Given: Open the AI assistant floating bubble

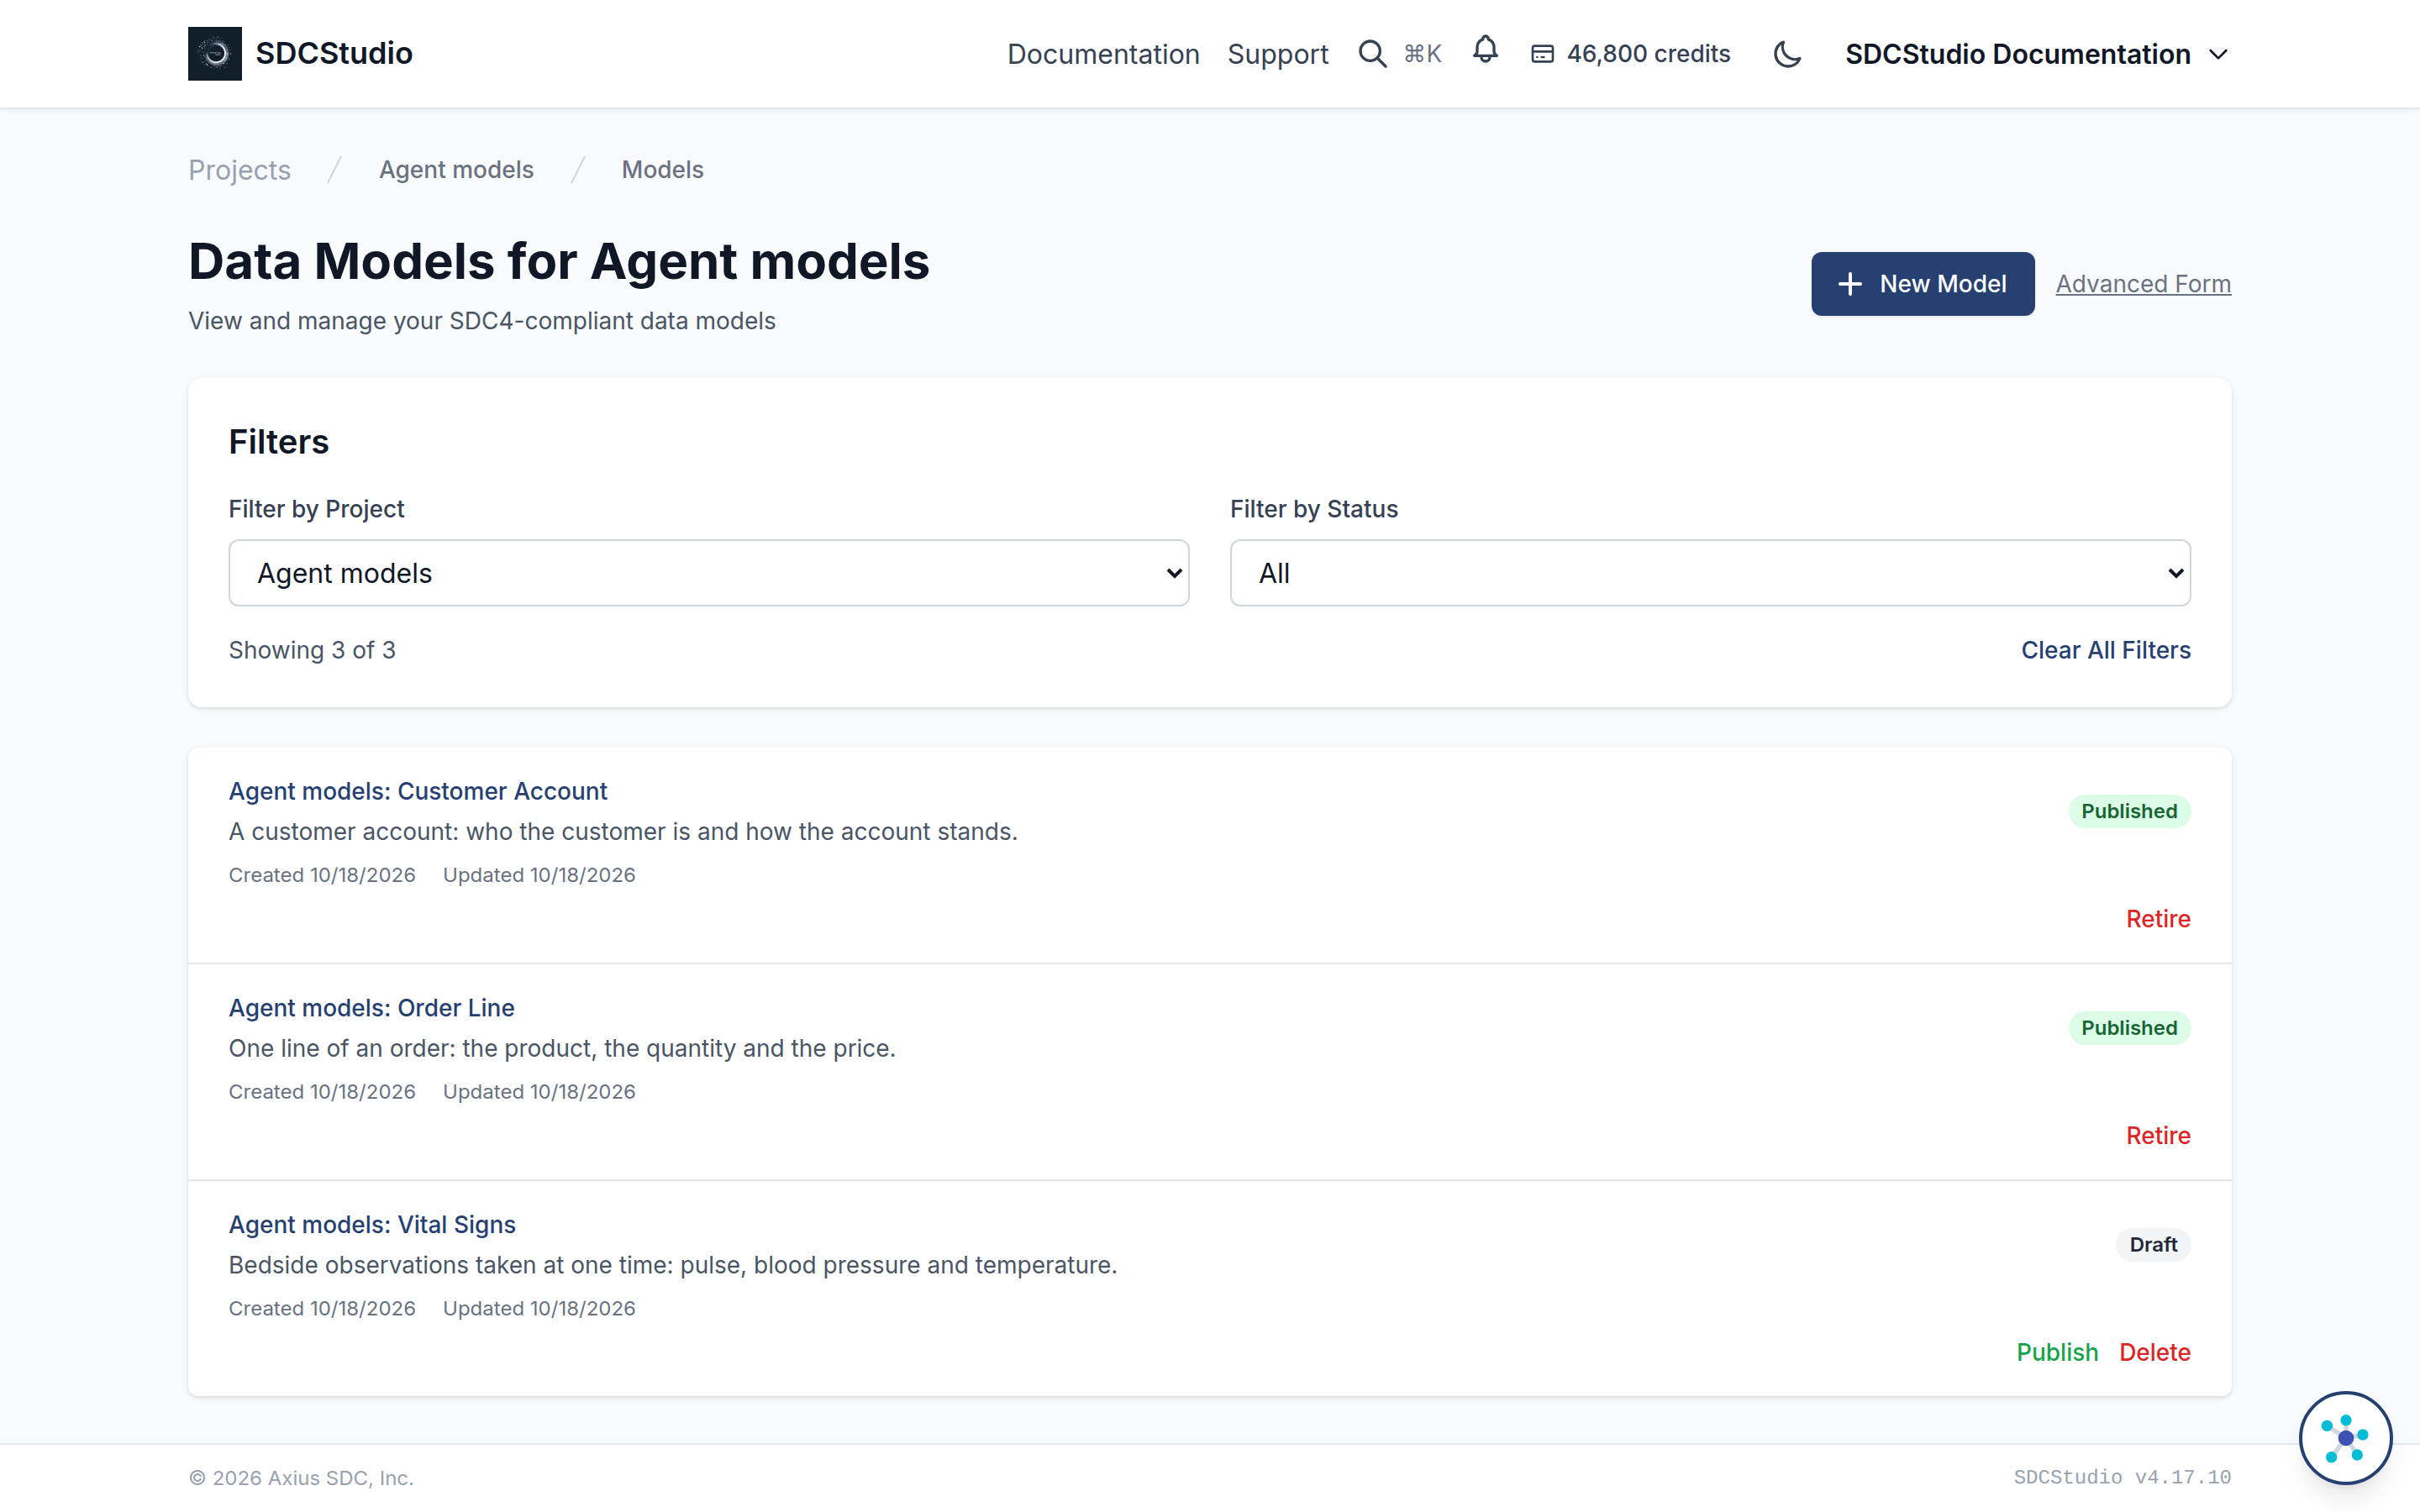Looking at the screenshot, I should point(2345,1437).
